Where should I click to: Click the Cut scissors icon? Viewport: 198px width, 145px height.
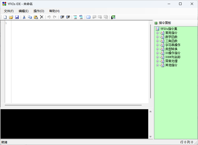24,17
